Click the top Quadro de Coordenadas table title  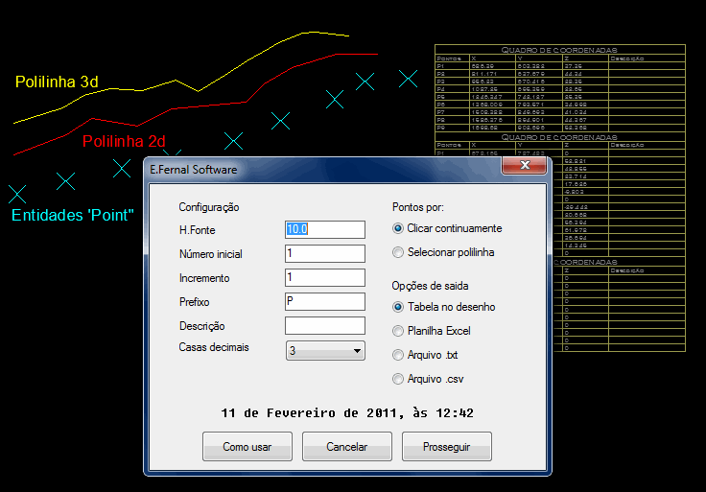(x=559, y=50)
